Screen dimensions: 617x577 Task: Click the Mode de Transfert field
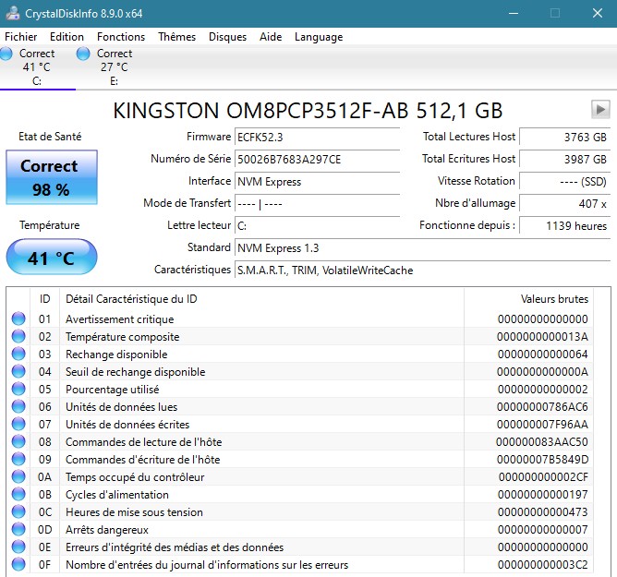(317, 204)
